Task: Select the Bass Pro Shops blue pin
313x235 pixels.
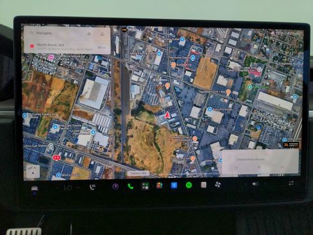Action: [x=210, y=110]
